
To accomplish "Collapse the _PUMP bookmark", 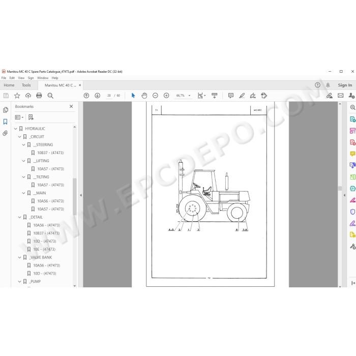I will point(19,281).
